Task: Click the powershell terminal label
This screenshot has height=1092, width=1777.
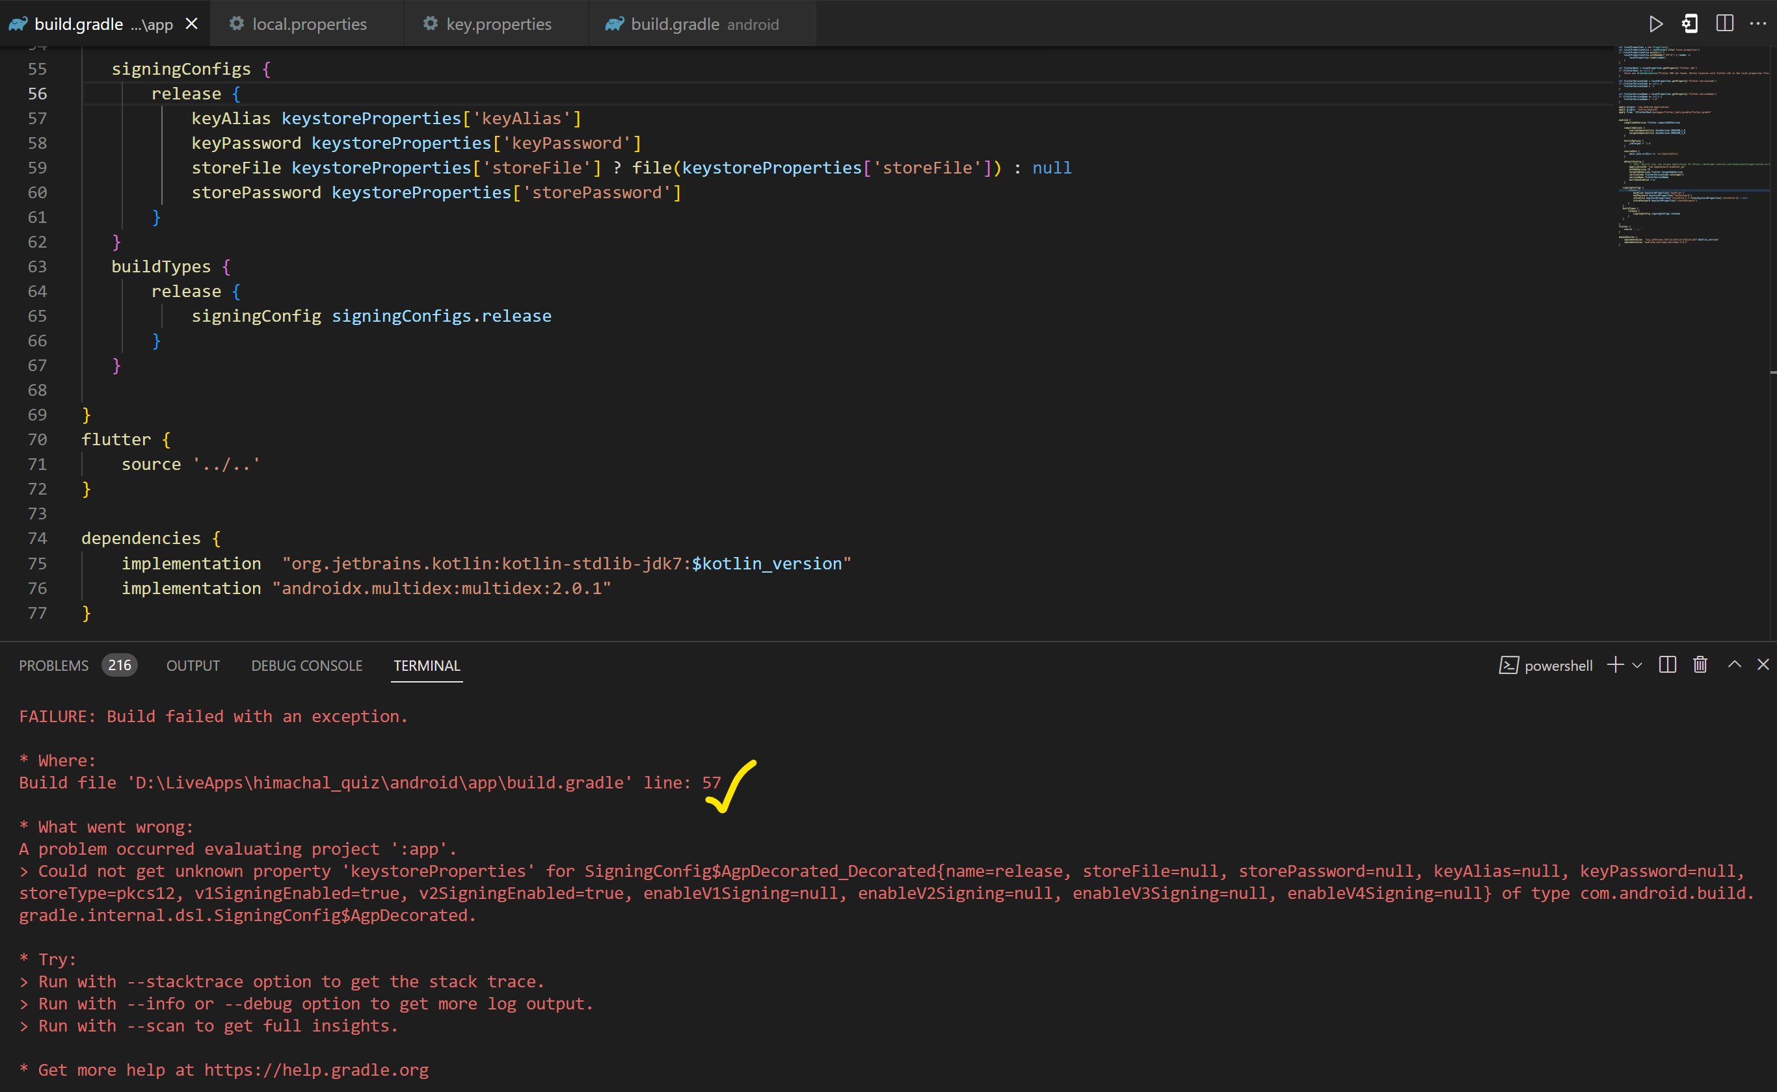Action: point(1558,666)
